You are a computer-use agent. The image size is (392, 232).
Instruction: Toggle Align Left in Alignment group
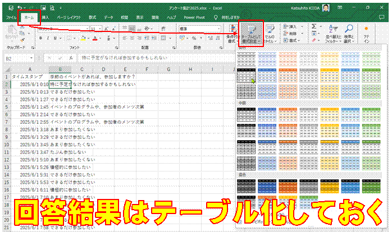click(125, 38)
